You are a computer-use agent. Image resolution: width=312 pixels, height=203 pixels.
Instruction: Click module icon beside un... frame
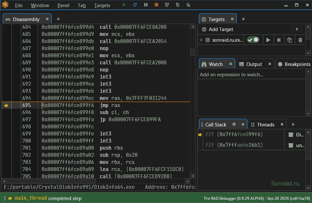[x=291, y=145]
